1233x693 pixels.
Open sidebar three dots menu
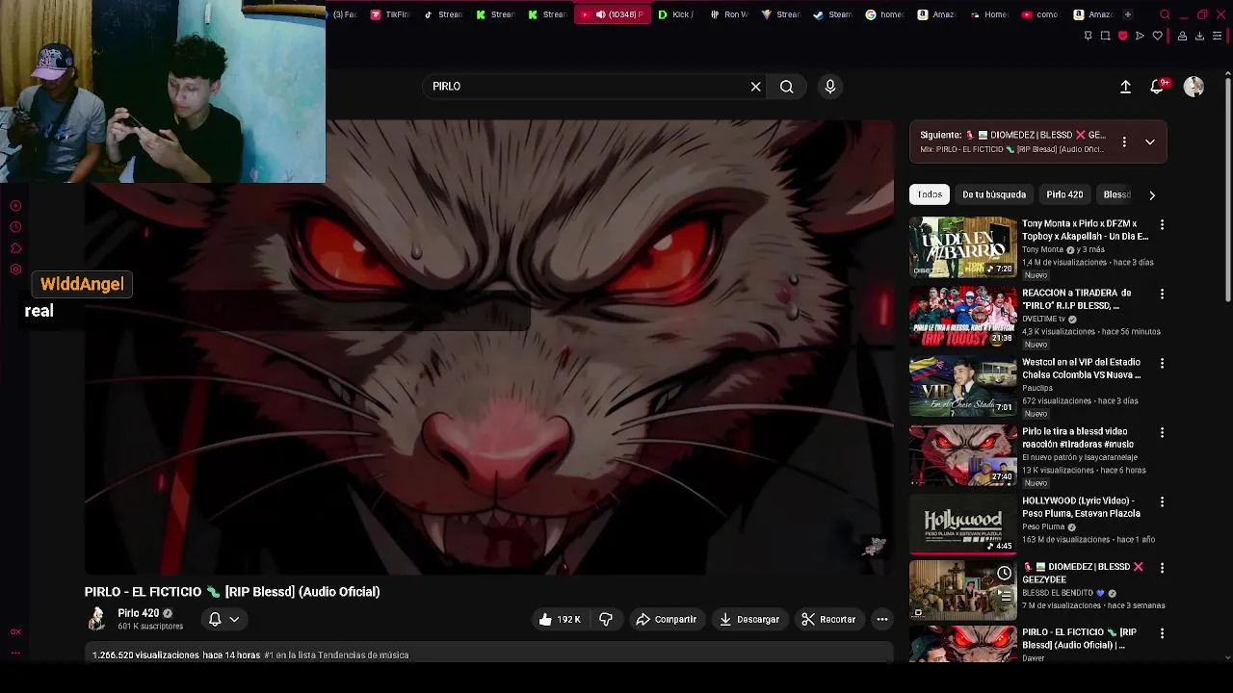click(x=15, y=653)
